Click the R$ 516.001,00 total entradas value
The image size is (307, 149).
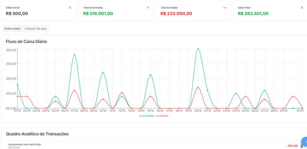98,13
